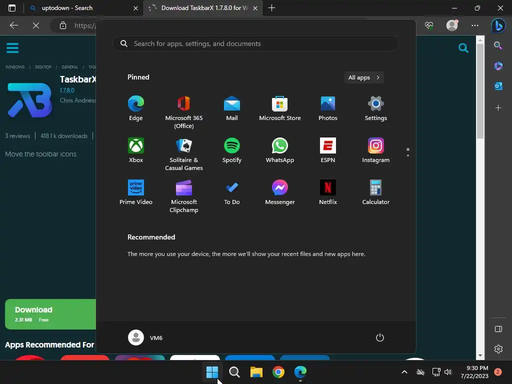Launch the Netflix app
The width and height of the screenshot is (512, 384).
point(328,192)
